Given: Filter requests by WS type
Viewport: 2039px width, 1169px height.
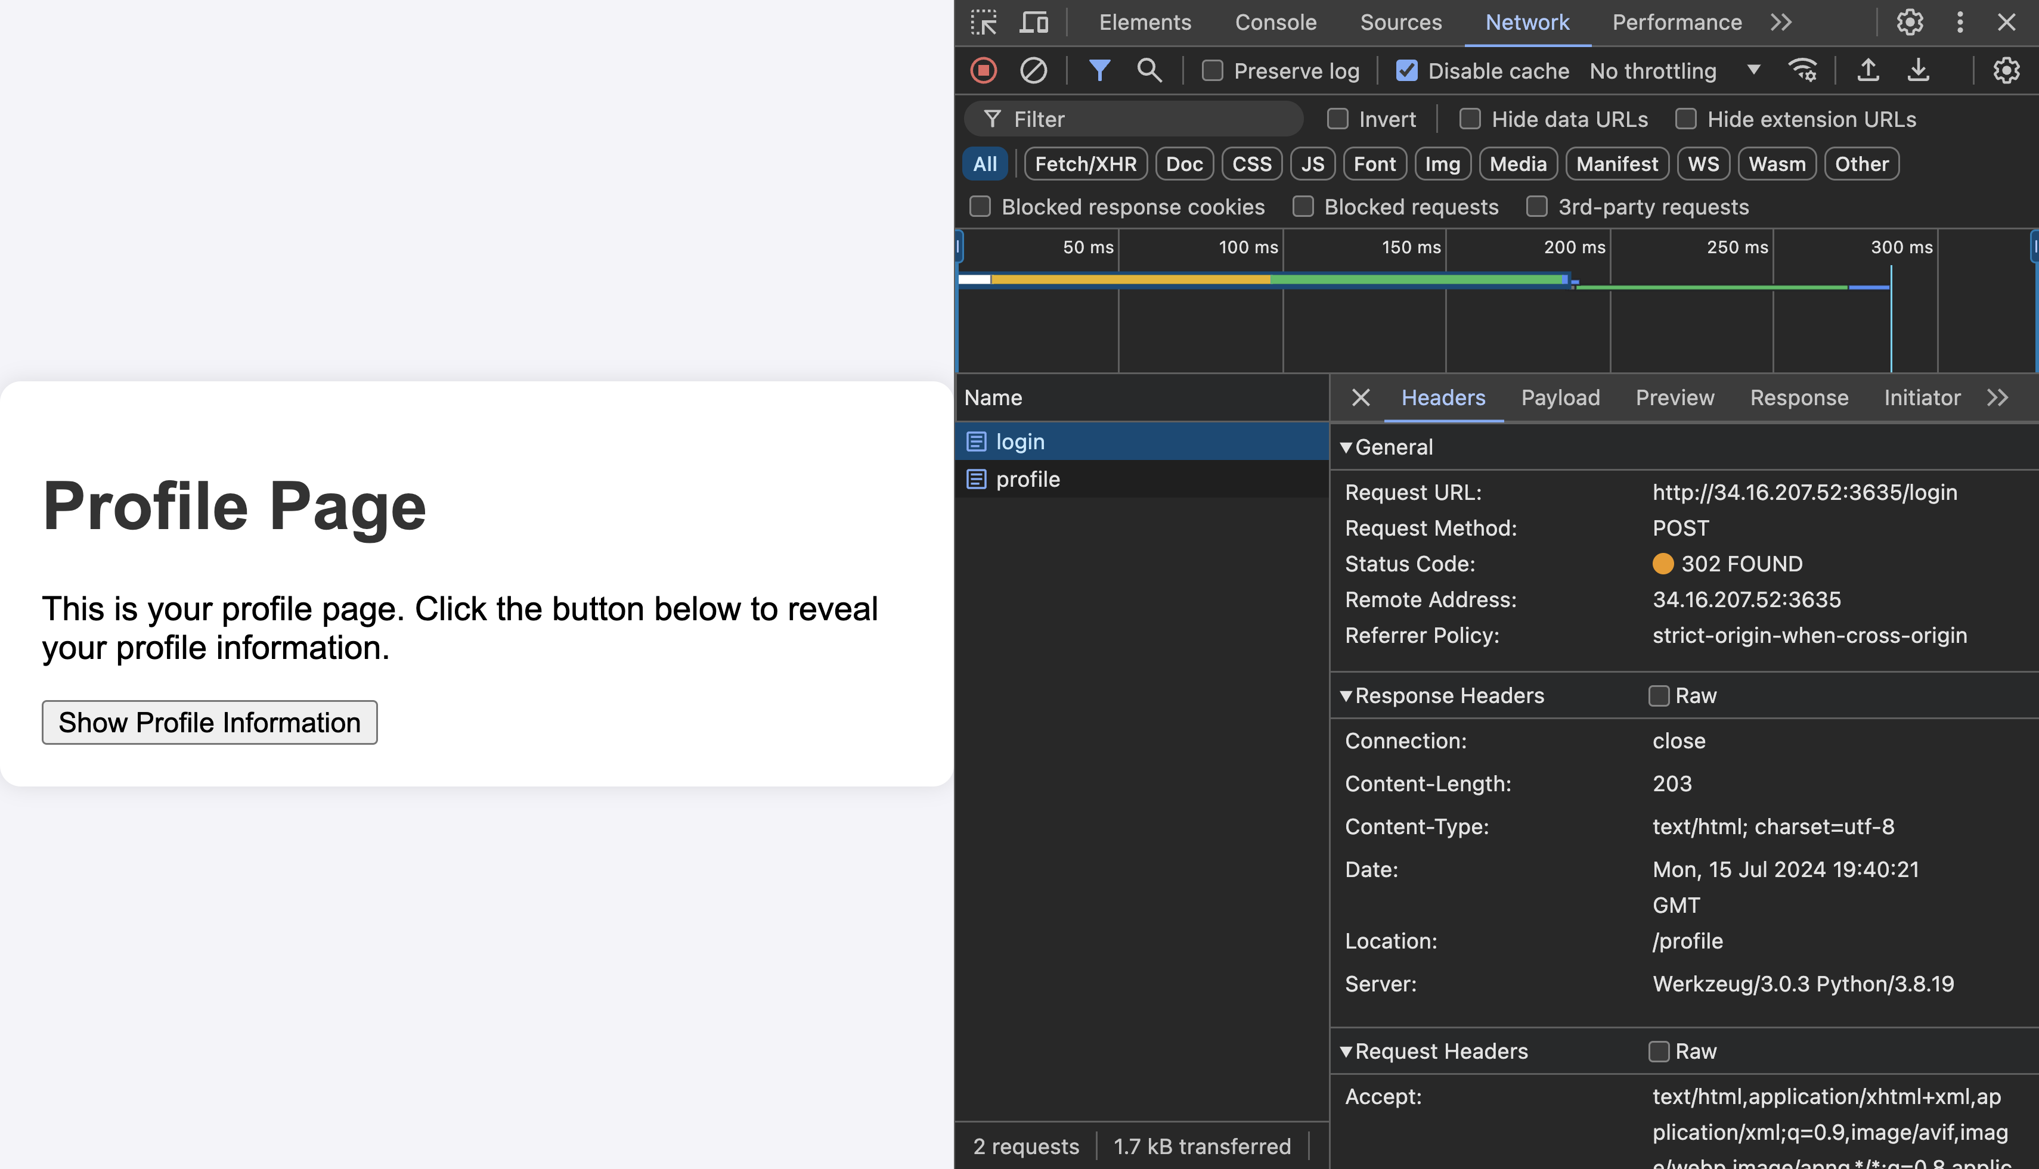Looking at the screenshot, I should (1703, 164).
